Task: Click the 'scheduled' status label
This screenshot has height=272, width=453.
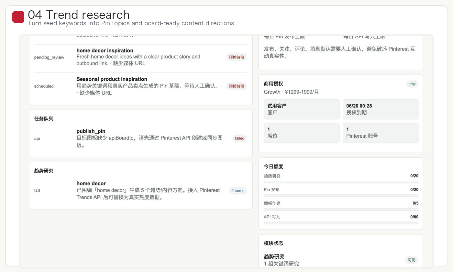Action: [x=44, y=86]
